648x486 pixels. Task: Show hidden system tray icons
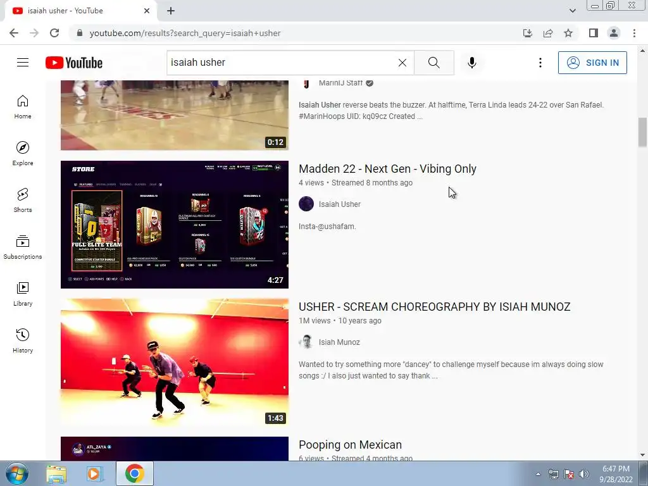pos(538,474)
